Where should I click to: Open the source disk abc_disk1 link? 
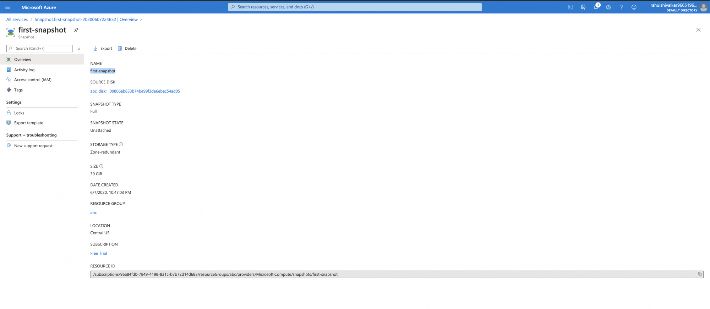point(135,91)
